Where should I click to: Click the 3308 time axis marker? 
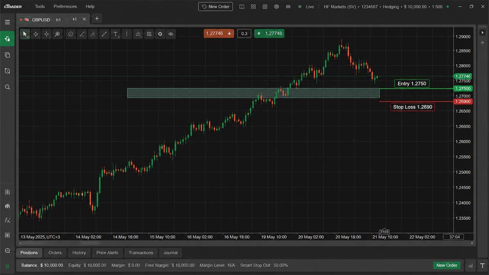pos(384,232)
